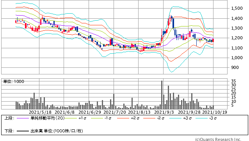The image size is (249, 141).
Task: Click the green -1σ legend line
Action: pyautogui.click(x=97, y=118)
